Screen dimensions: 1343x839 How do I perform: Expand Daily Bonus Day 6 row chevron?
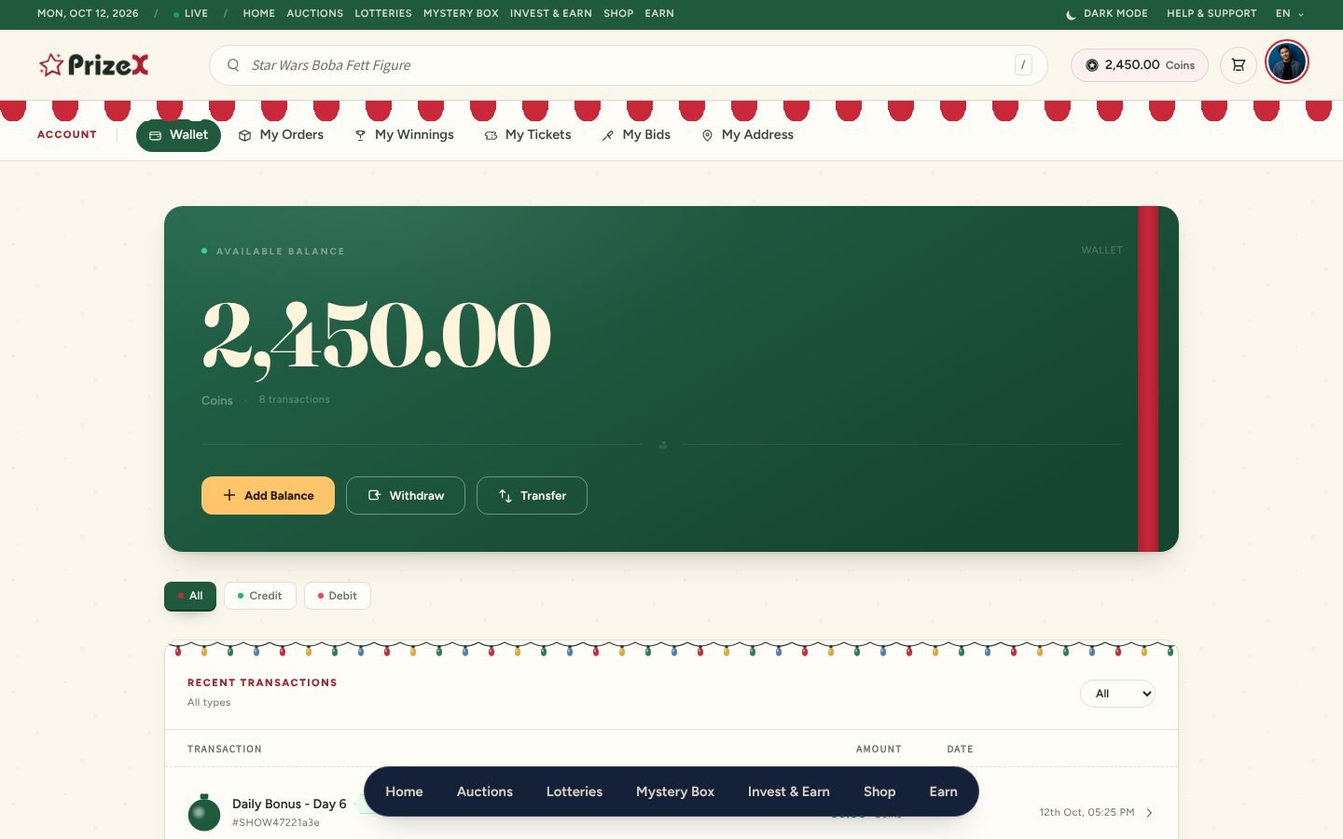[x=1149, y=813]
